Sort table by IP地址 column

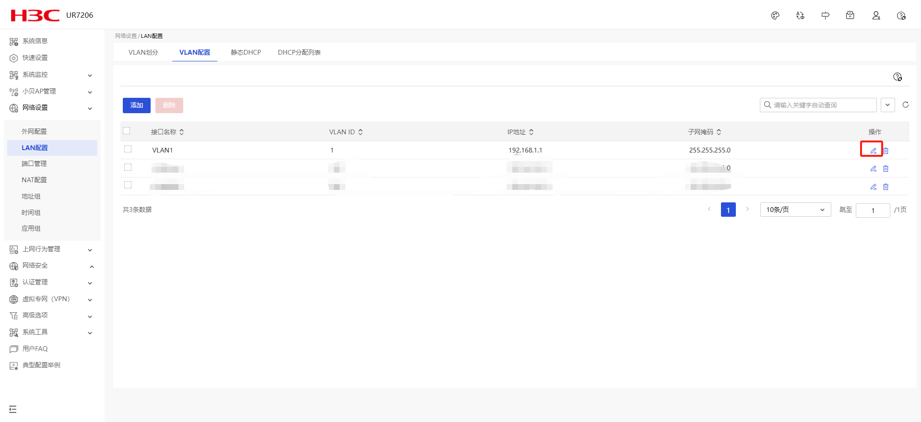(531, 132)
